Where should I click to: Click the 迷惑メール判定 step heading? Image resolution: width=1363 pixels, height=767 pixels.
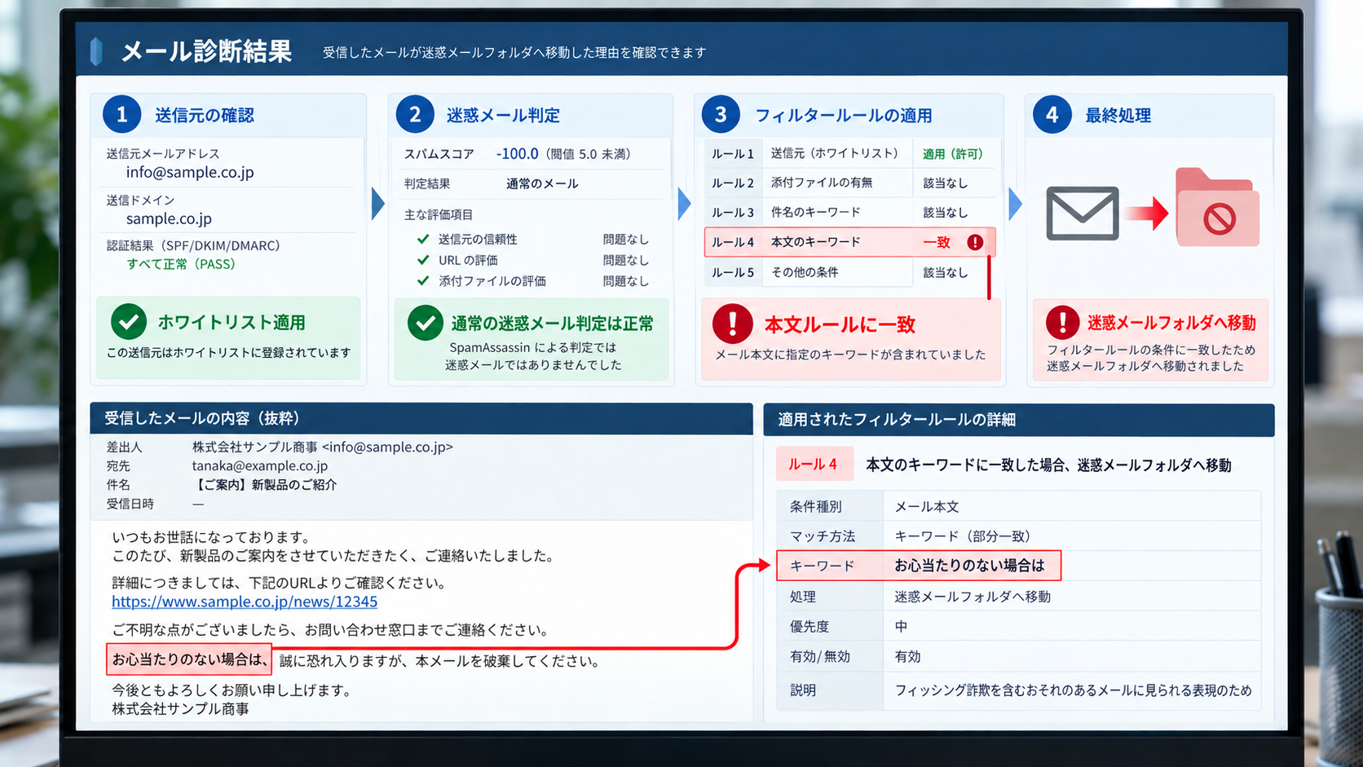(503, 115)
